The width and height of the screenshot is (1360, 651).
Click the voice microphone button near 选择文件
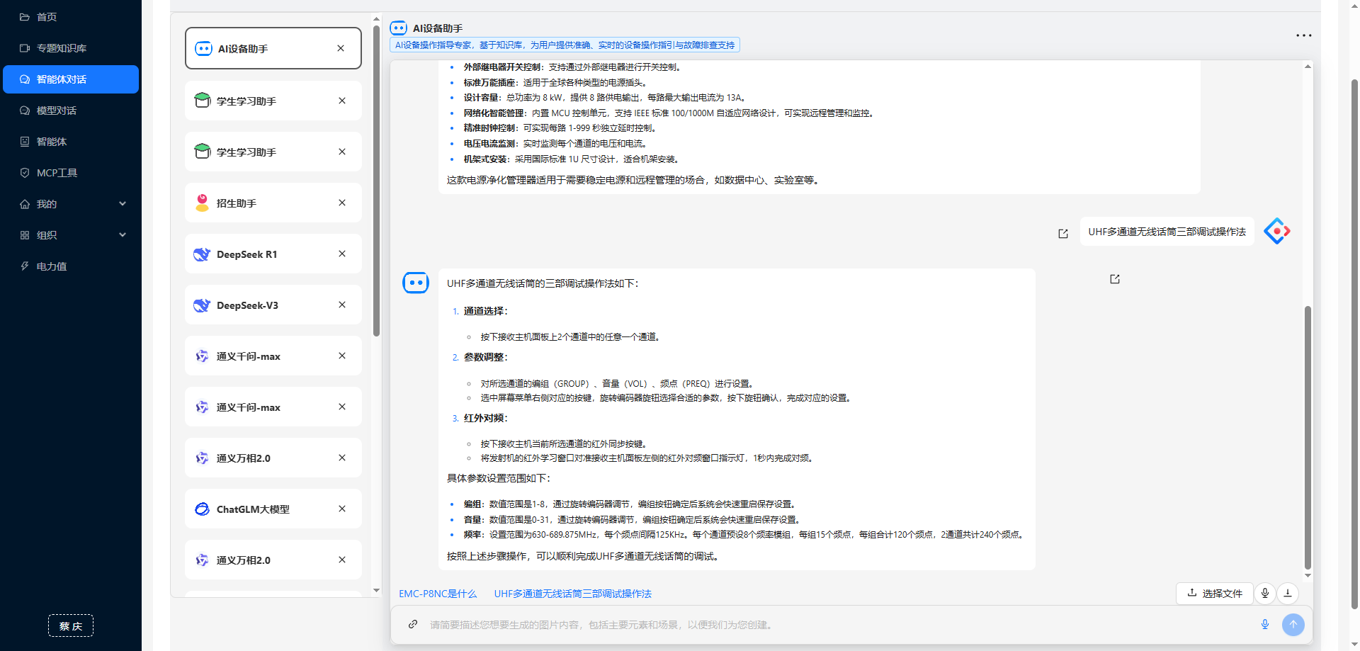coord(1265,593)
